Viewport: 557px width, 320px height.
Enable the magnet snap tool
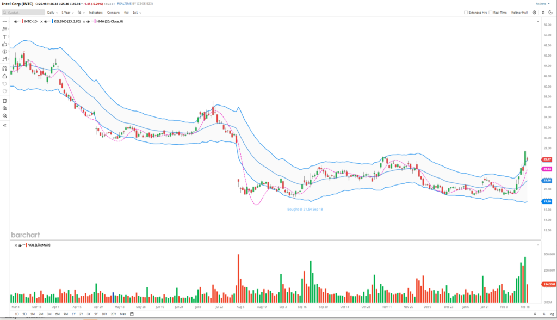[x=4, y=69]
